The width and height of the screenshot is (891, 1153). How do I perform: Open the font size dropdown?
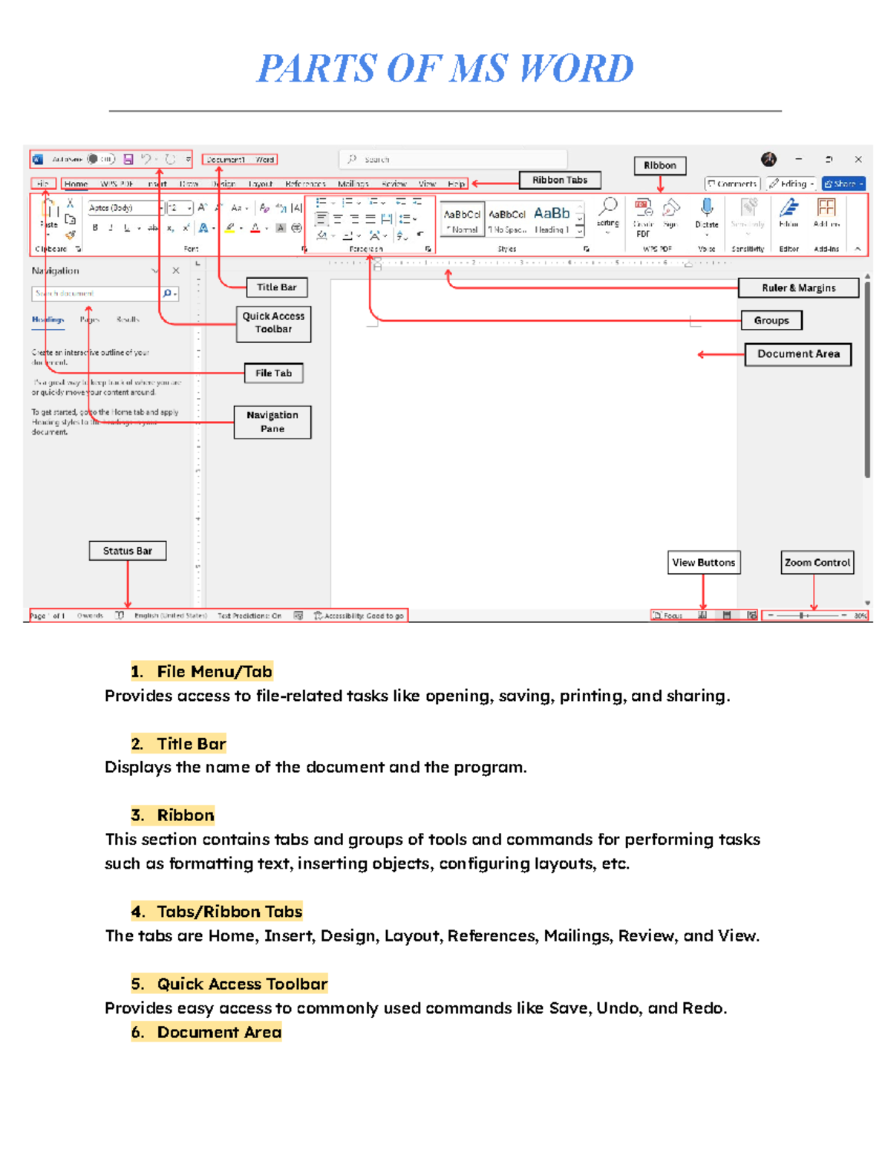tap(189, 209)
